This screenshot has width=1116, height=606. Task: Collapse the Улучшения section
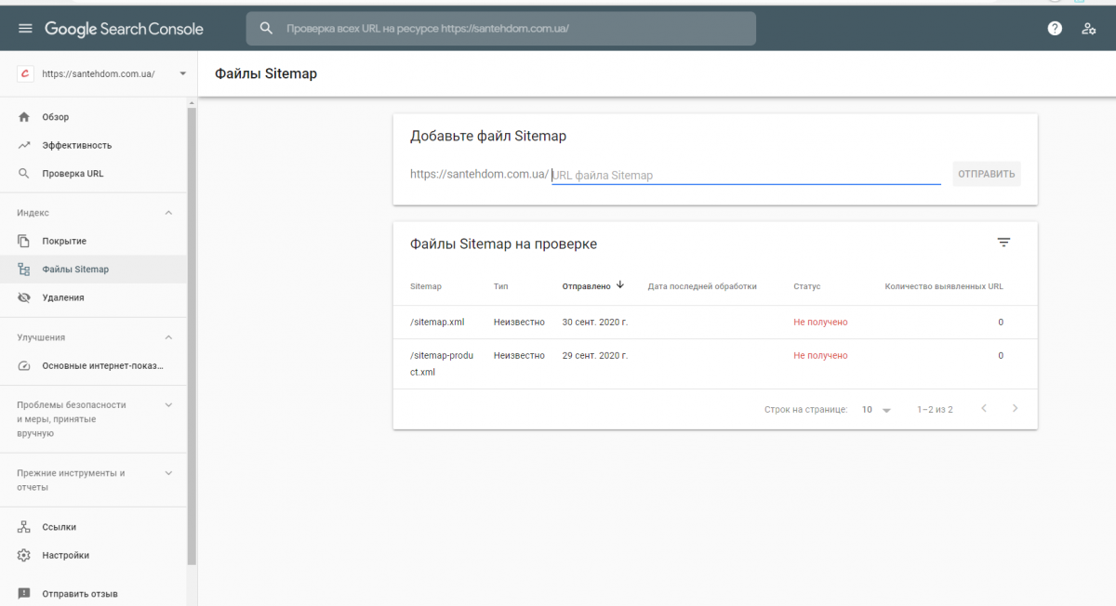168,337
